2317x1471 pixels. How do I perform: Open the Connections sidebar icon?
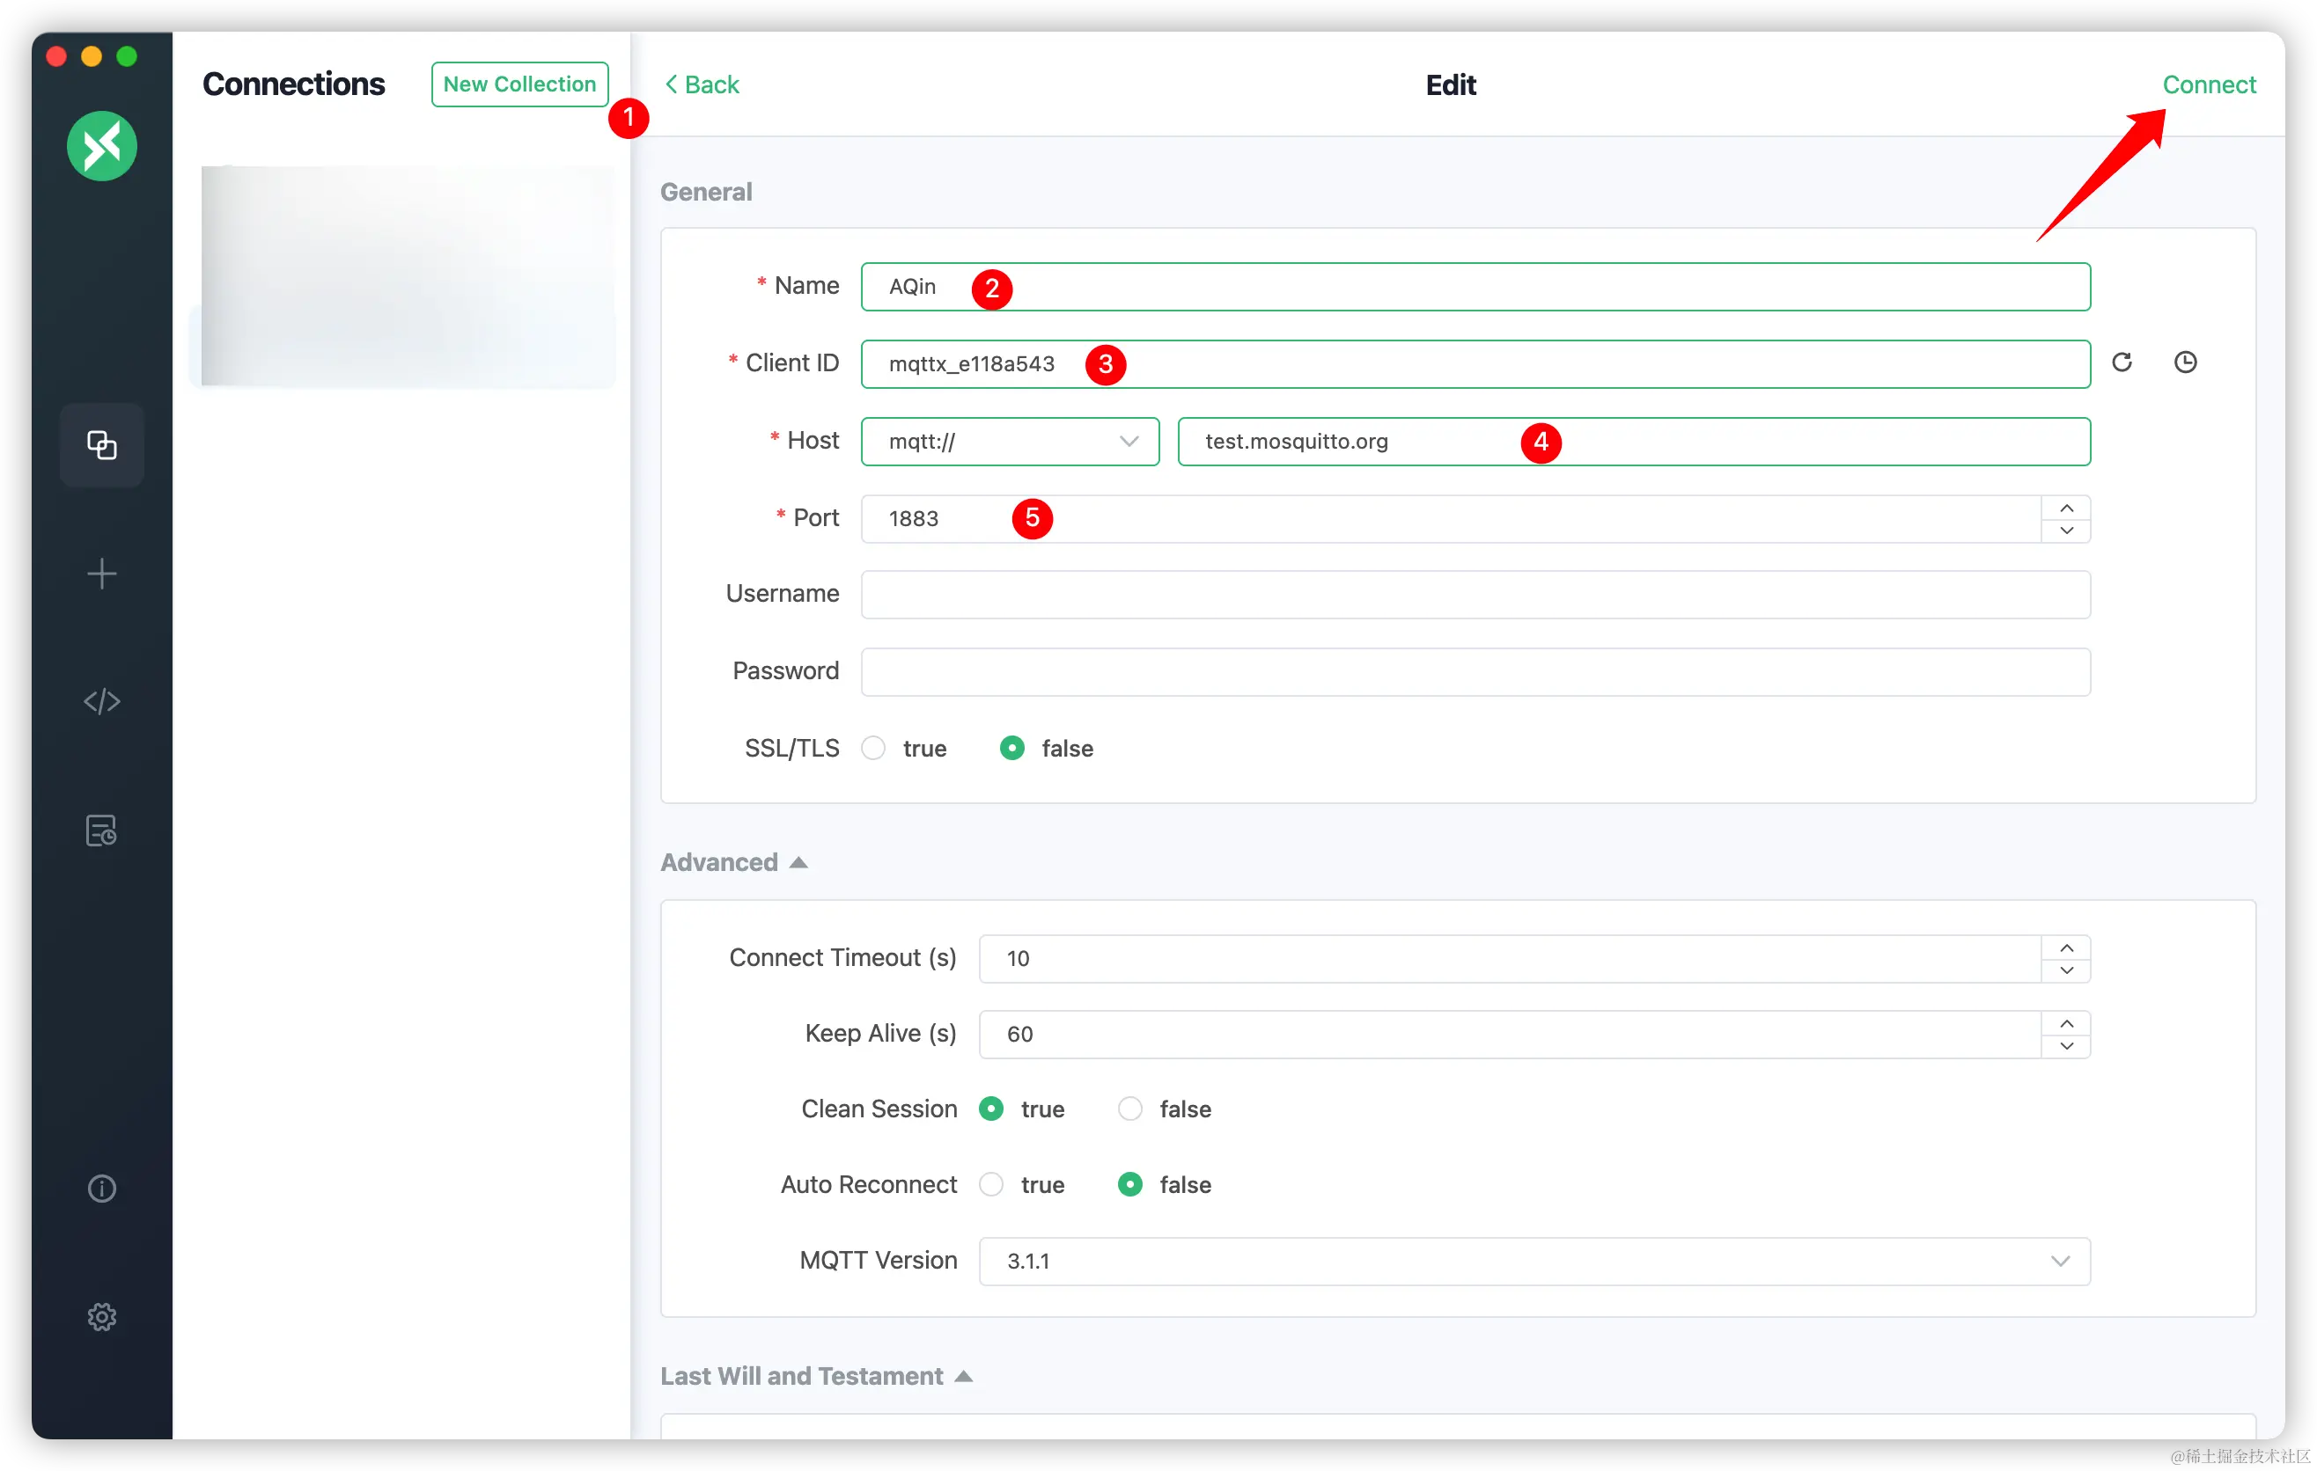click(x=101, y=445)
